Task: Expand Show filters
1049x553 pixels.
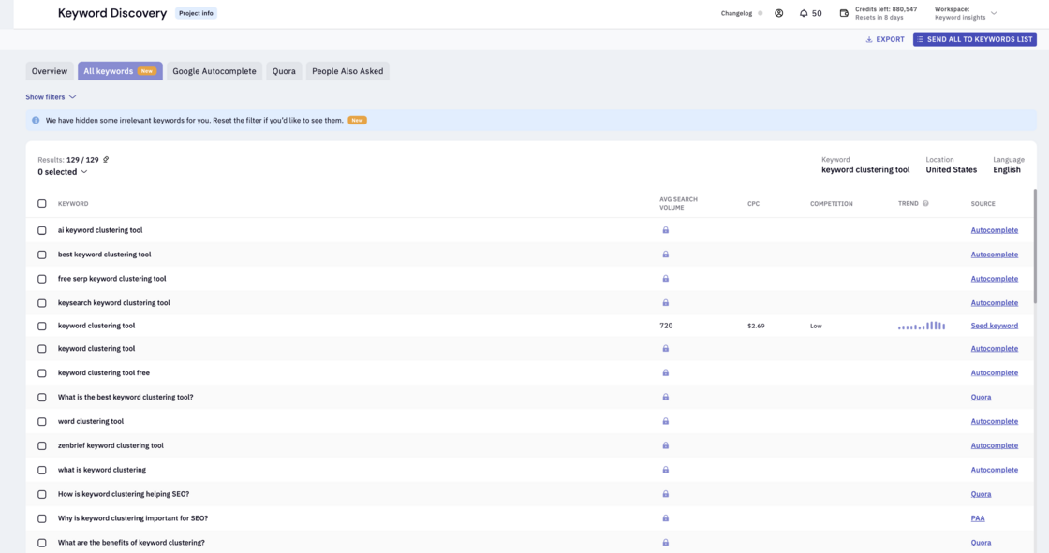Action: (51, 97)
